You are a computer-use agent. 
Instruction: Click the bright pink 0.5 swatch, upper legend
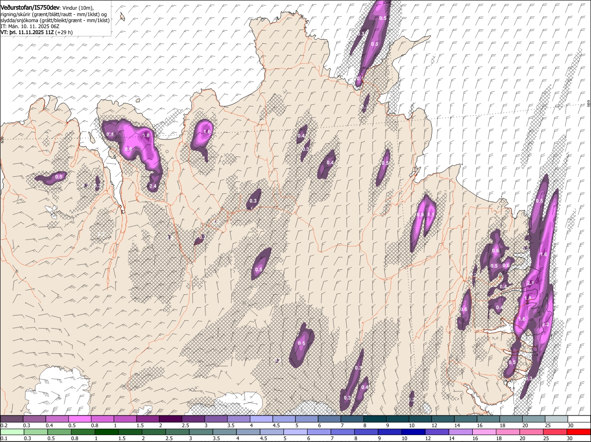[x=79, y=418]
